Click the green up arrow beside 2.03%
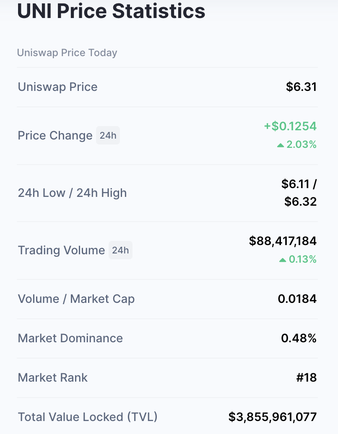This screenshot has height=434, width=338. (281, 145)
